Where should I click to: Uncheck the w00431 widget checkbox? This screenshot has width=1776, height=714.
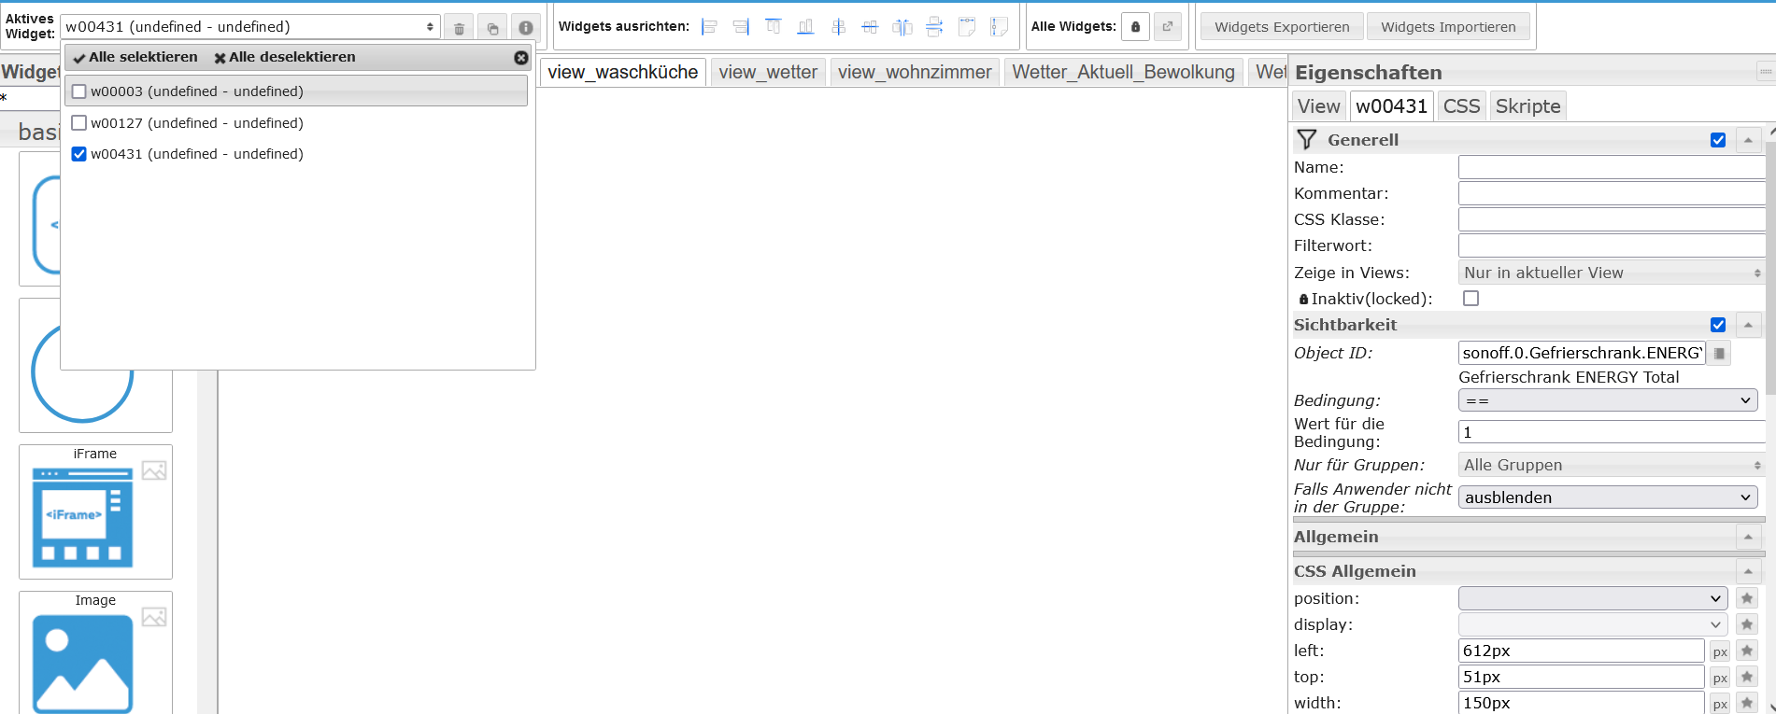79,154
